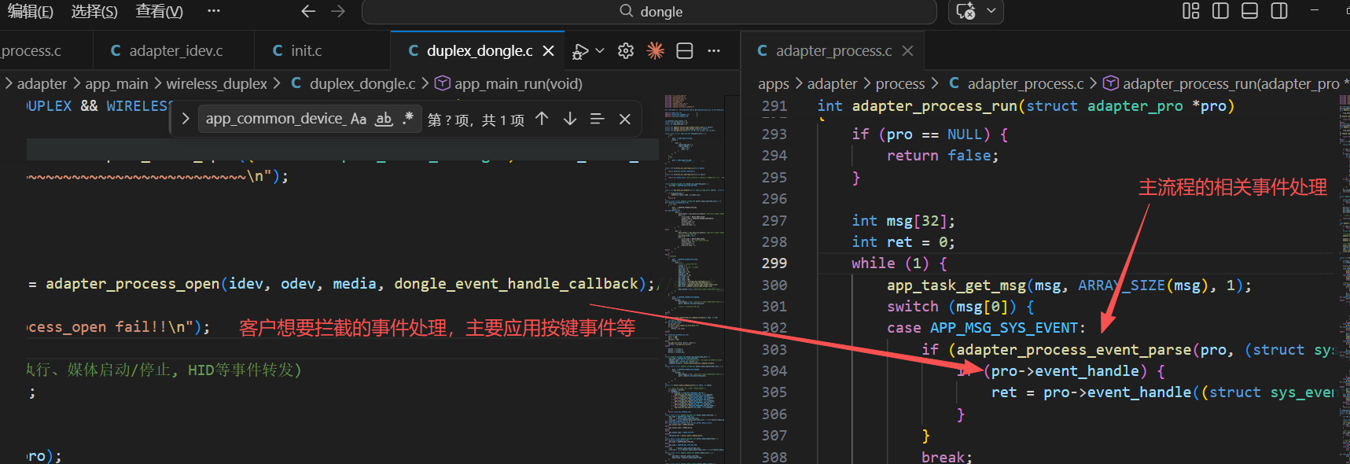This screenshot has height=464, width=1350.
Task: Toggle the bottom panel visibility
Action: [1250, 11]
